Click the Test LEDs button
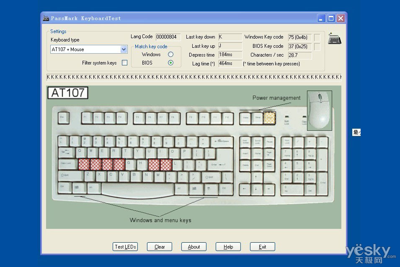The height and width of the screenshot is (267, 400). click(x=125, y=247)
